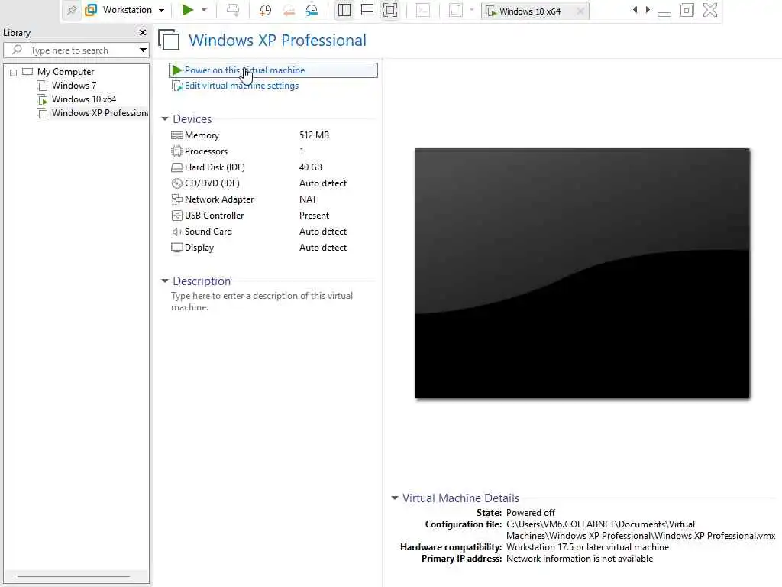Click the configuration file path text
This screenshot has height=587, width=782.
point(641,530)
